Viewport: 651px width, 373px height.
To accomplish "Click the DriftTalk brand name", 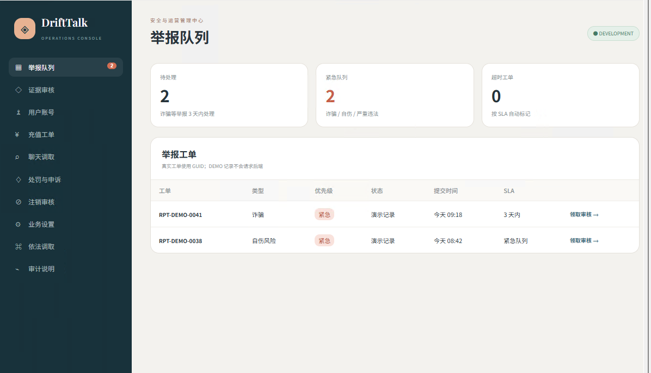I will (x=64, y=23).
